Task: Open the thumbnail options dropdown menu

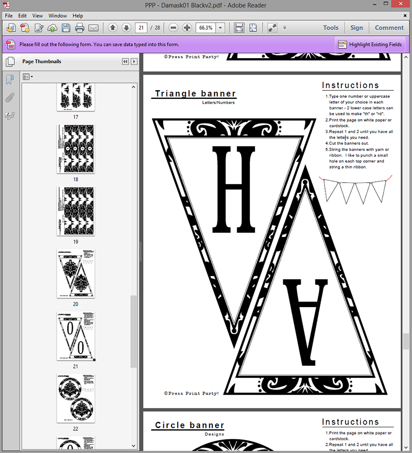Action: pos(28,77)
